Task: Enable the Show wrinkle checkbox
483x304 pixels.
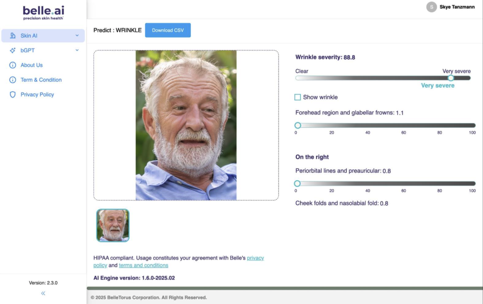Action: click(x=298, y=98)
